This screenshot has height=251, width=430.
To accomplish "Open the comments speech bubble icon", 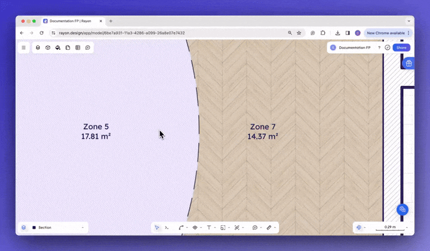I will [88, 48].
